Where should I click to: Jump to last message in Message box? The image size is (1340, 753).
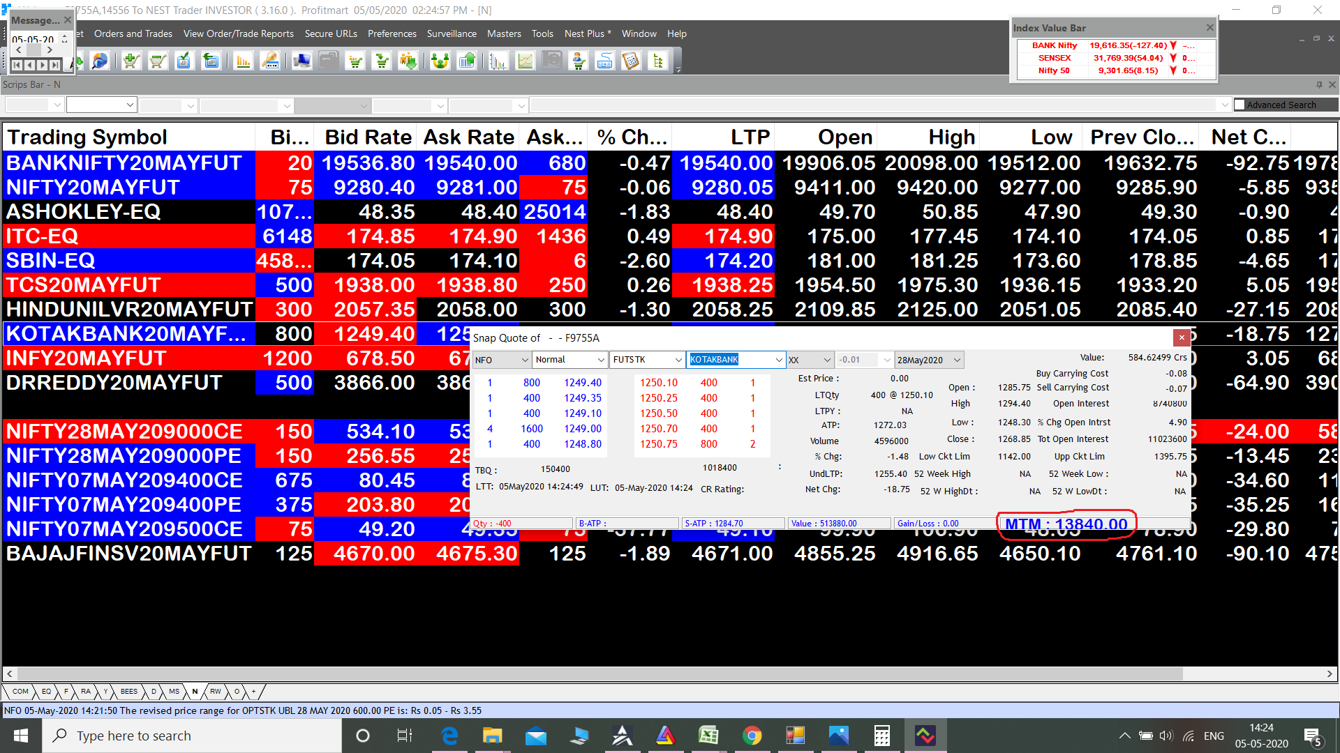pyautogui.click(x=54, y=65)
